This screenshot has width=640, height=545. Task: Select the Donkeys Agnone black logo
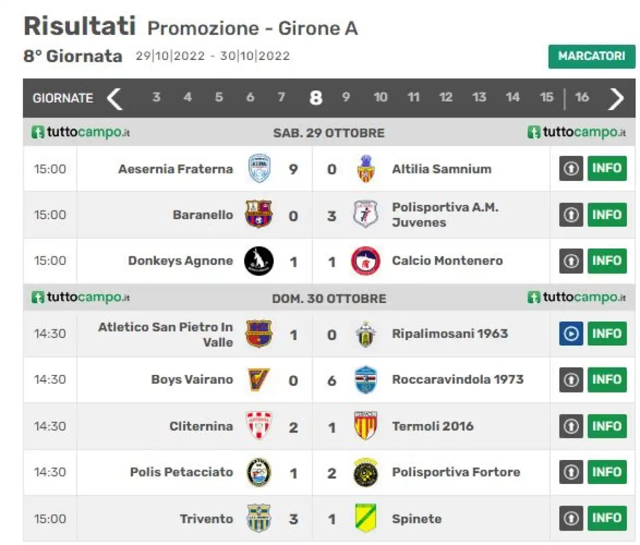[x=258, y=261]
